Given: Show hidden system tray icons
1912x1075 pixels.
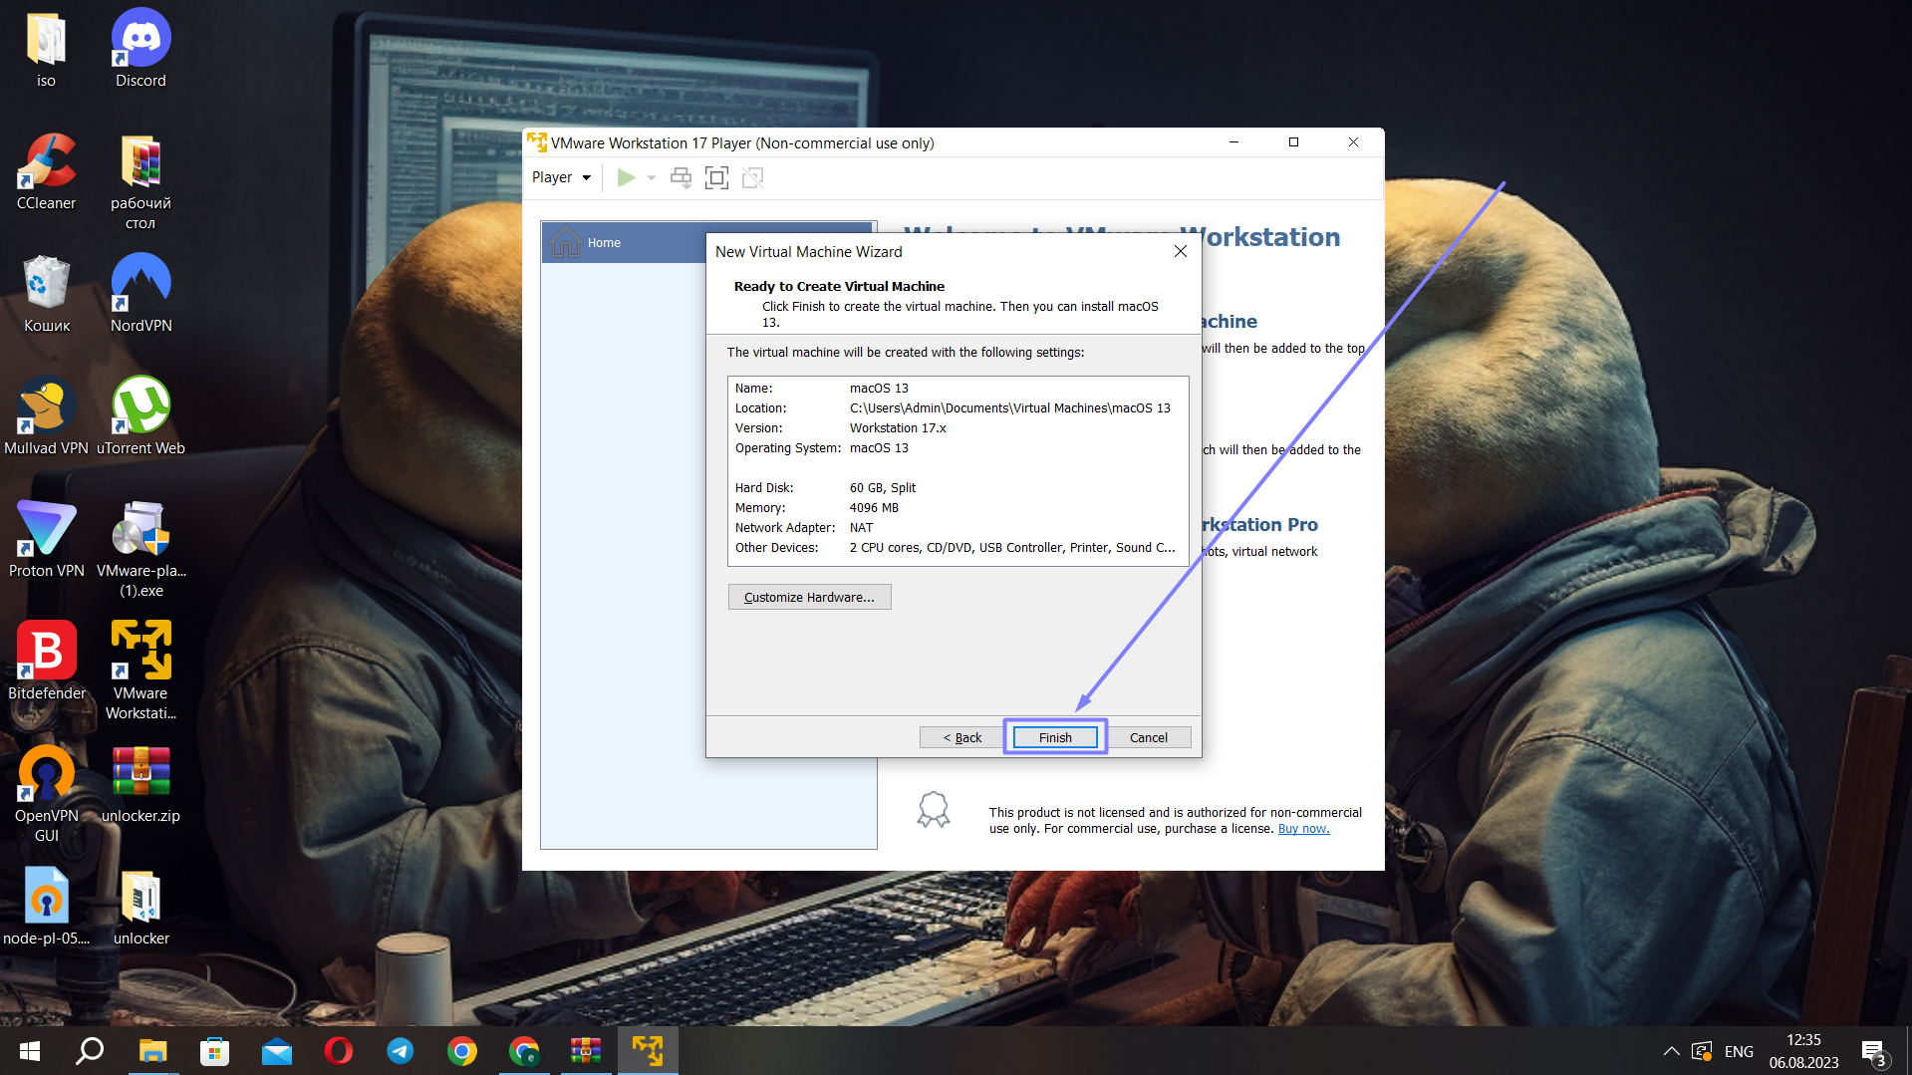Looking at the screenshot, I should click(x=1672, y=1051).
